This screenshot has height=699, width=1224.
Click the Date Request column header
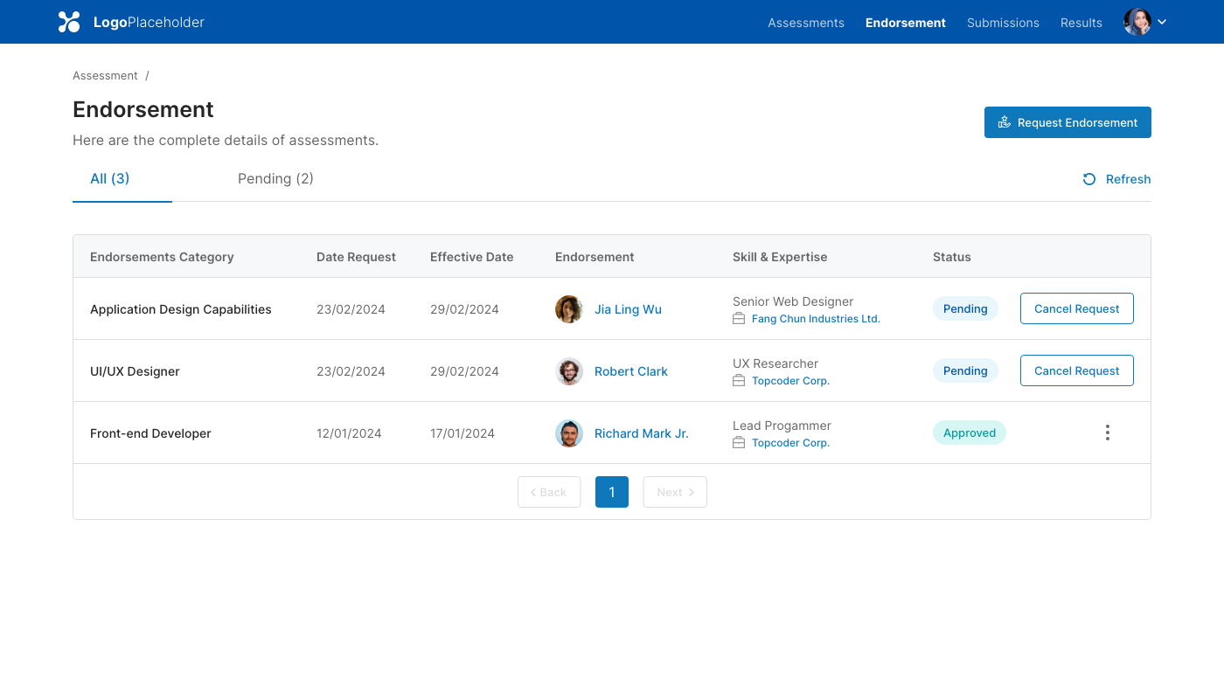point(356,257)
